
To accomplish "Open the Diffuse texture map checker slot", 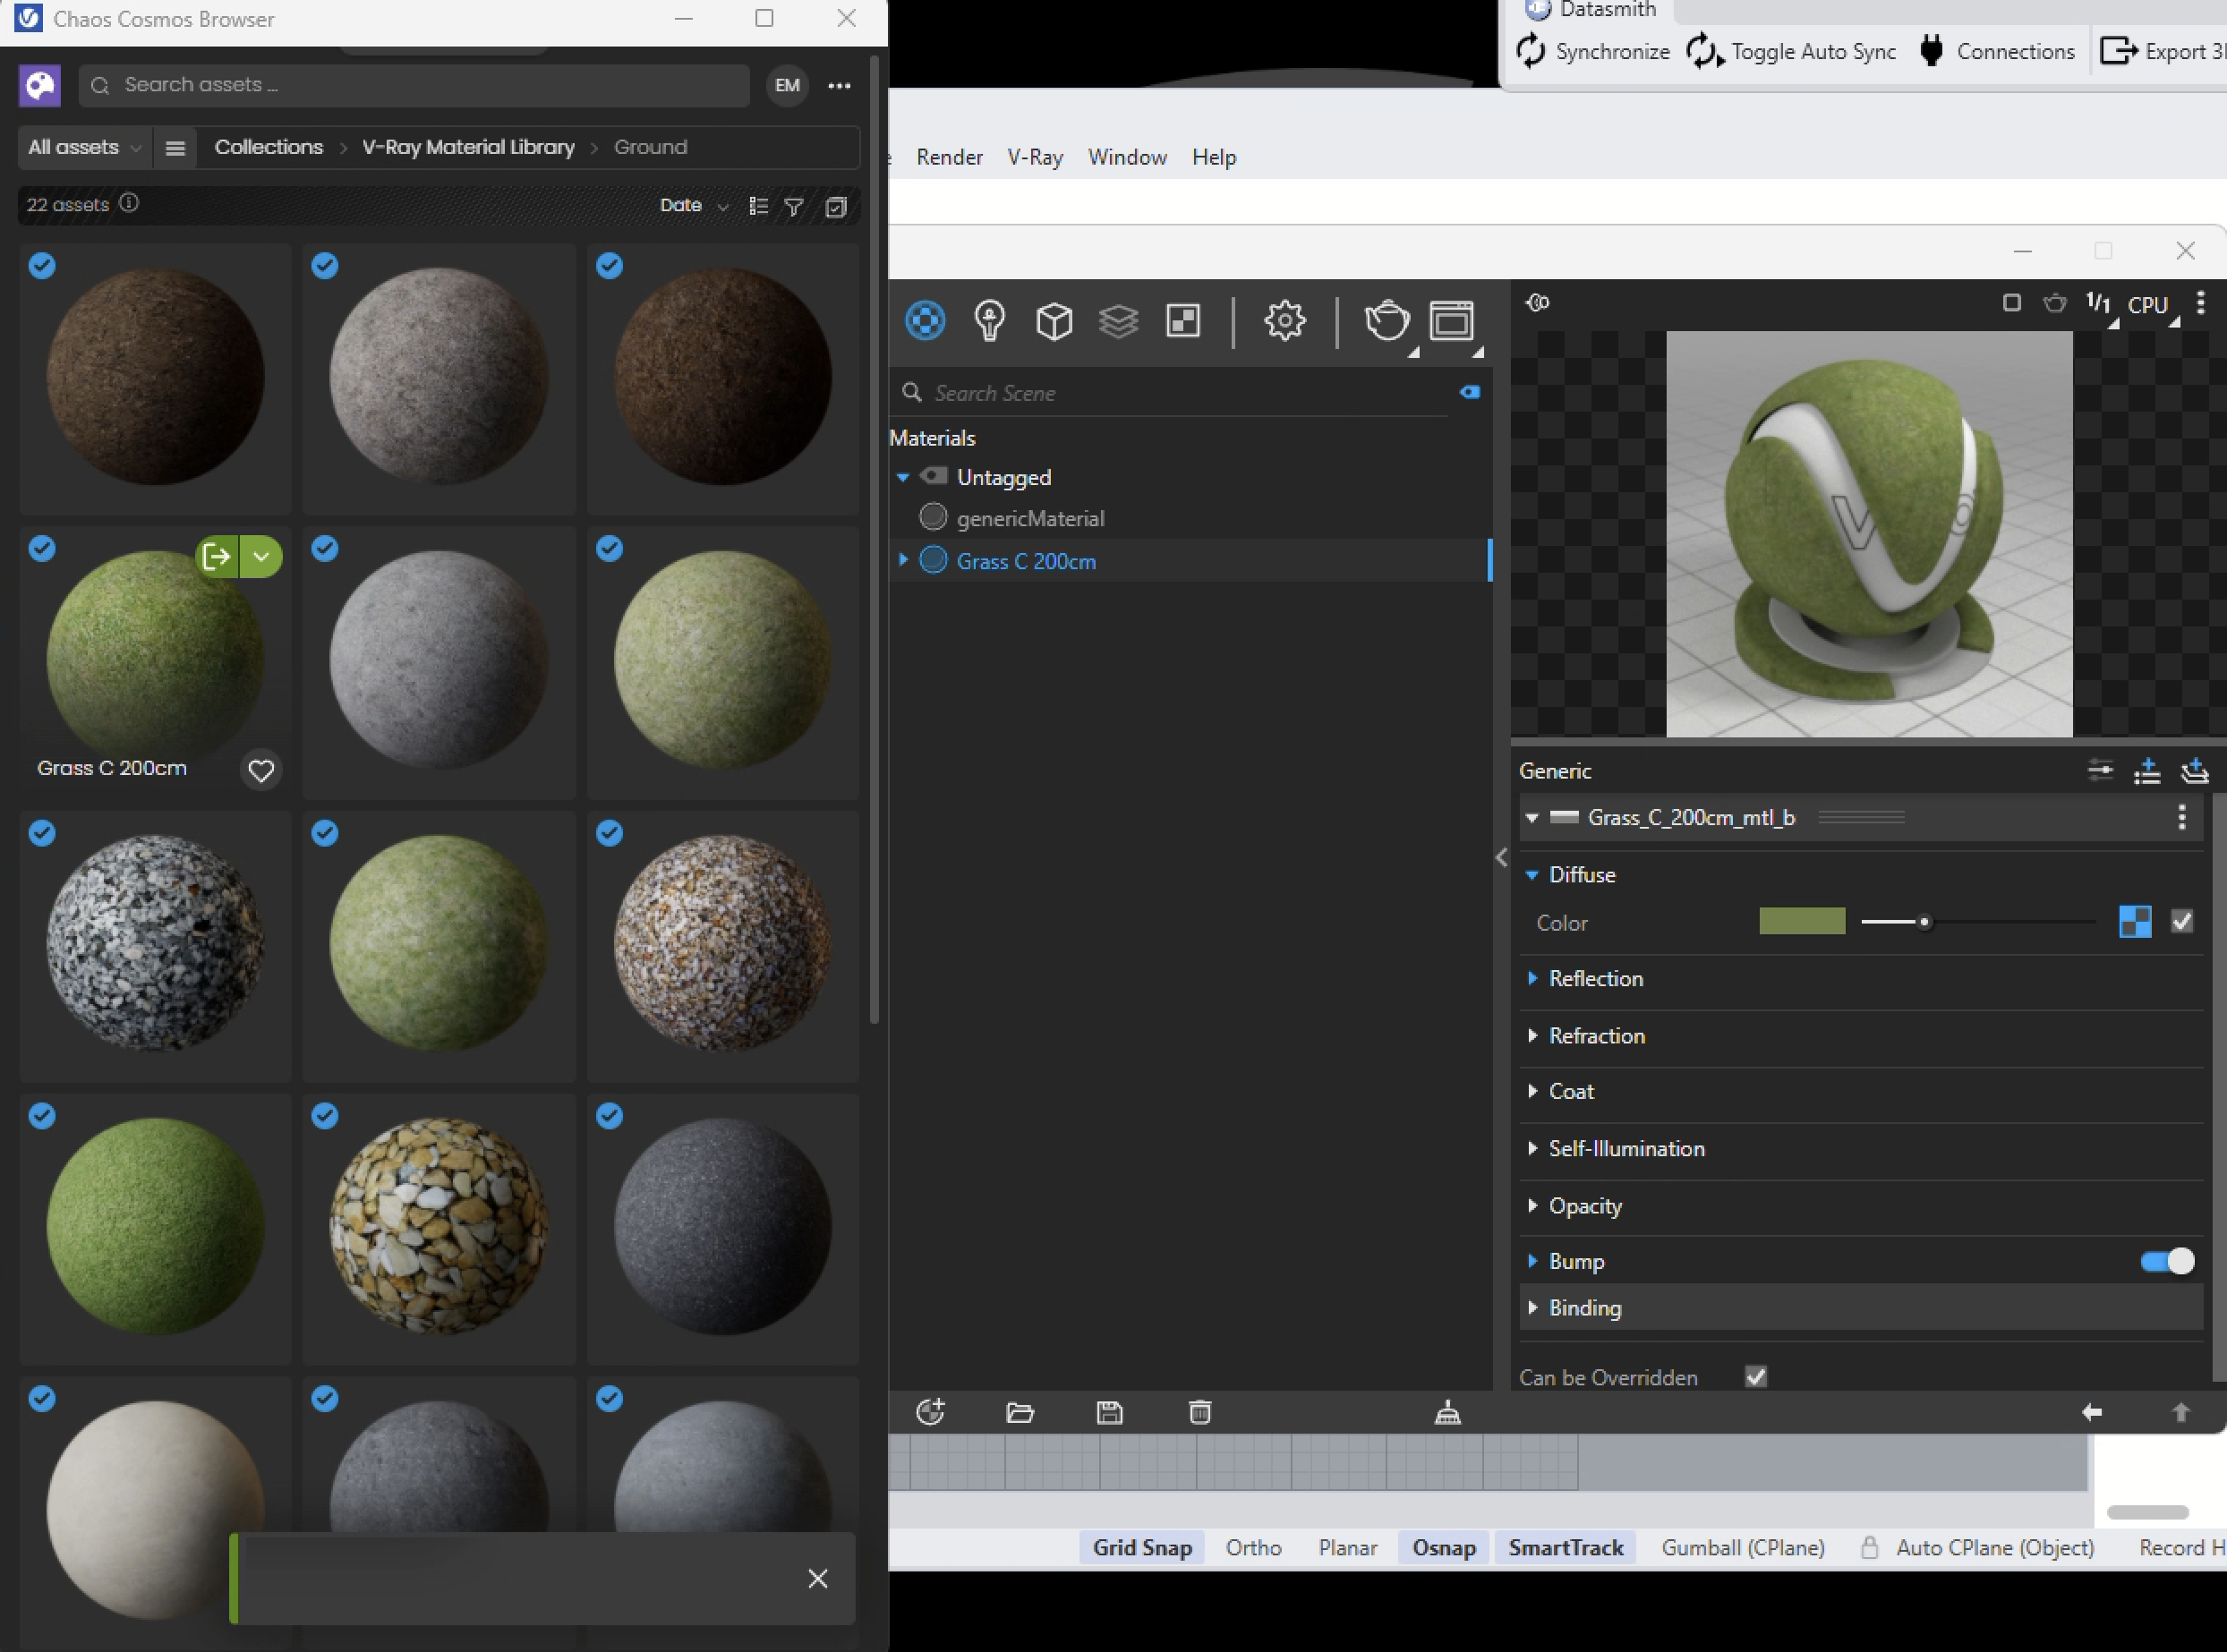I will tap(2135, 921).
